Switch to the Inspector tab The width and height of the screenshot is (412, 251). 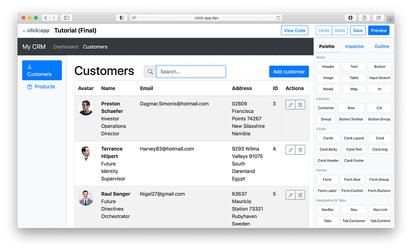click(354, 46)
